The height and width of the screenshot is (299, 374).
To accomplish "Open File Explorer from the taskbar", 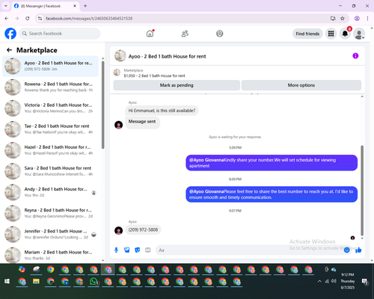I will coord(36,281).
